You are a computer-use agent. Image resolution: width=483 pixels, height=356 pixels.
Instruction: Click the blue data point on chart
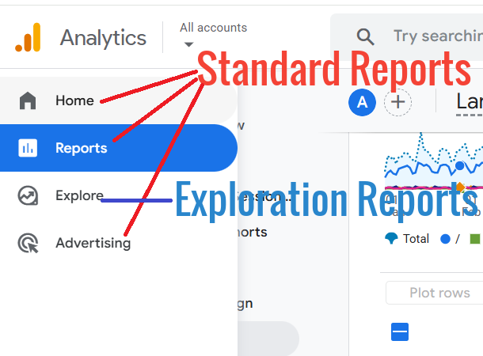[x=459, y=165]
